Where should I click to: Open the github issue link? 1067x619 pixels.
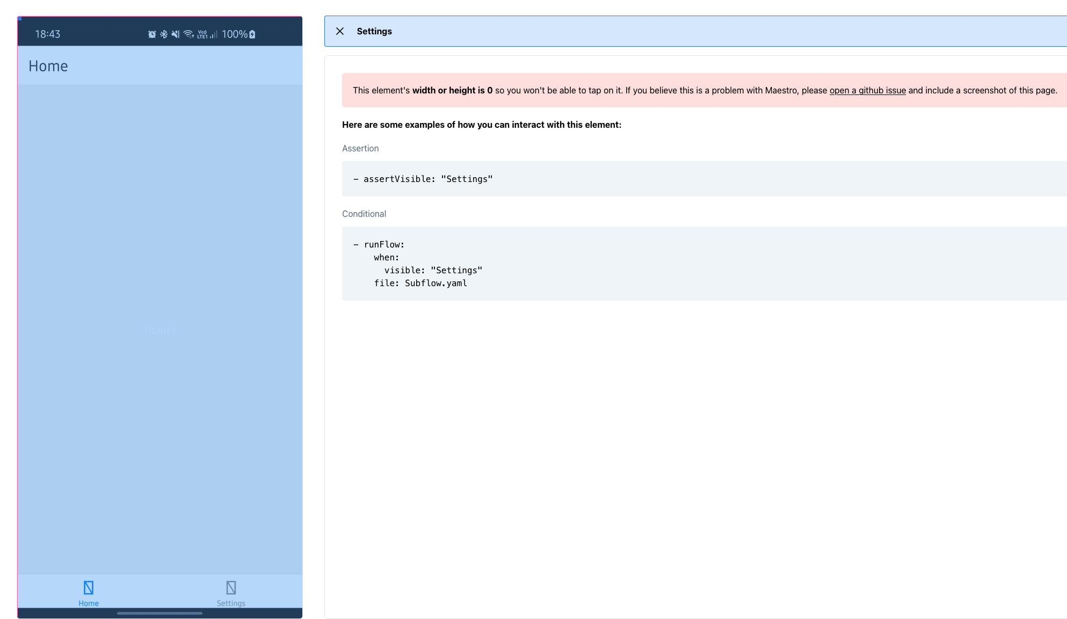point(867,90)
